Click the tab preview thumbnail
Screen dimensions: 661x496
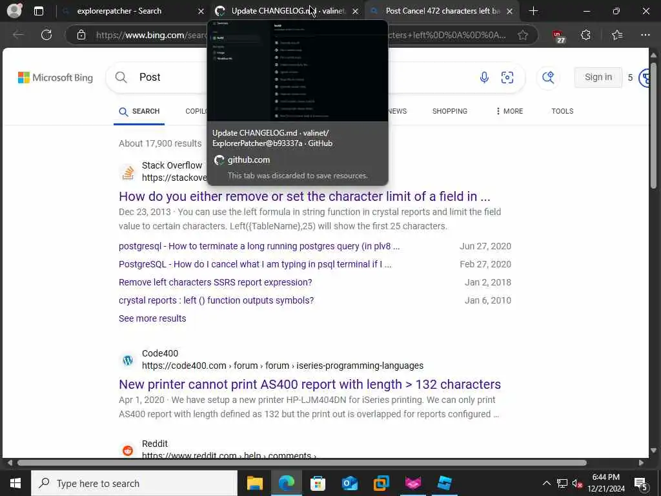(298, 70)
